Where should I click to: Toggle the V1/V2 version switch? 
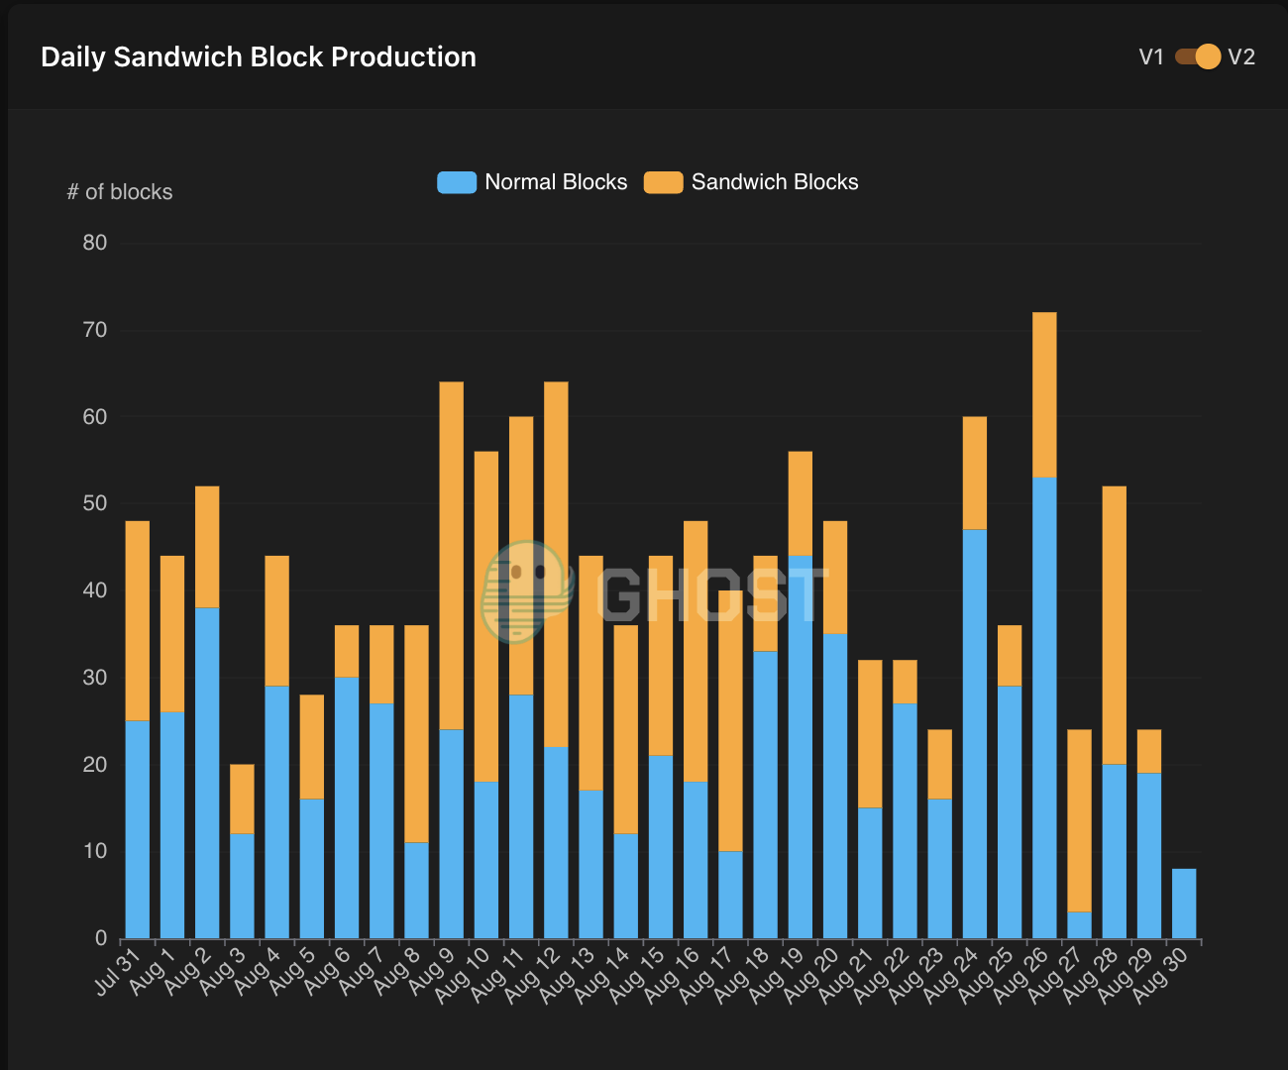point(1197,56)
